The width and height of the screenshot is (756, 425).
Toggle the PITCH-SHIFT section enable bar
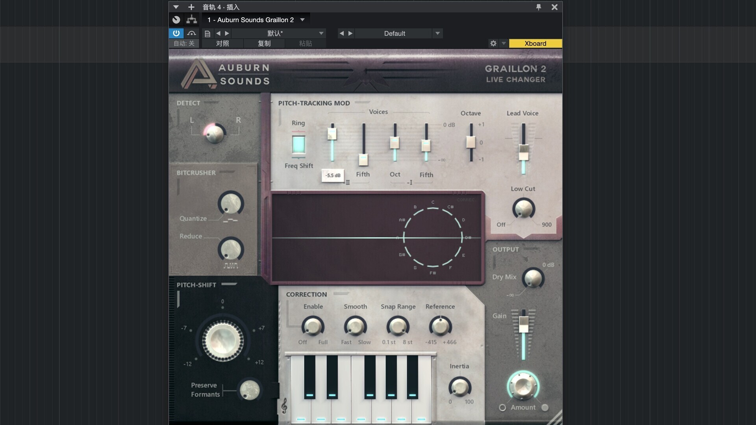(x=229, y=284)
